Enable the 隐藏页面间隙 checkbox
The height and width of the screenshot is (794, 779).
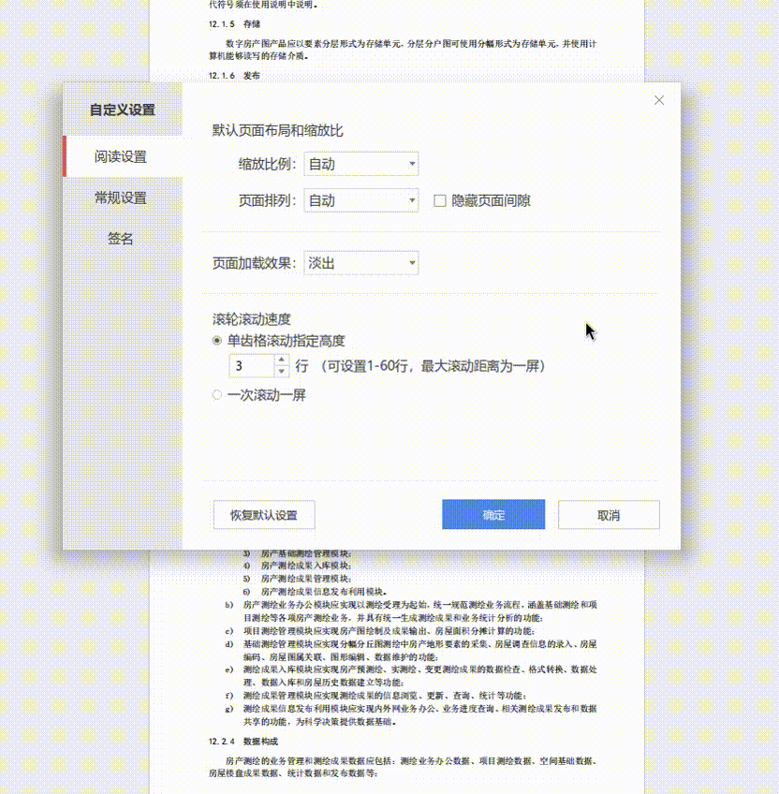click(x=440, y=200)
